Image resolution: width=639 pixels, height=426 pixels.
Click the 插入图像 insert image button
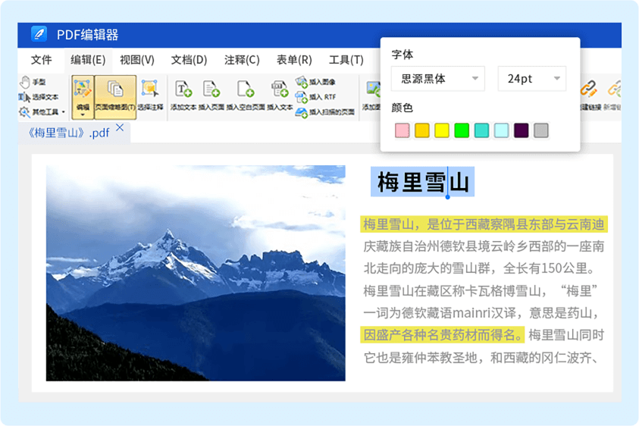click(x=315, y=82)
